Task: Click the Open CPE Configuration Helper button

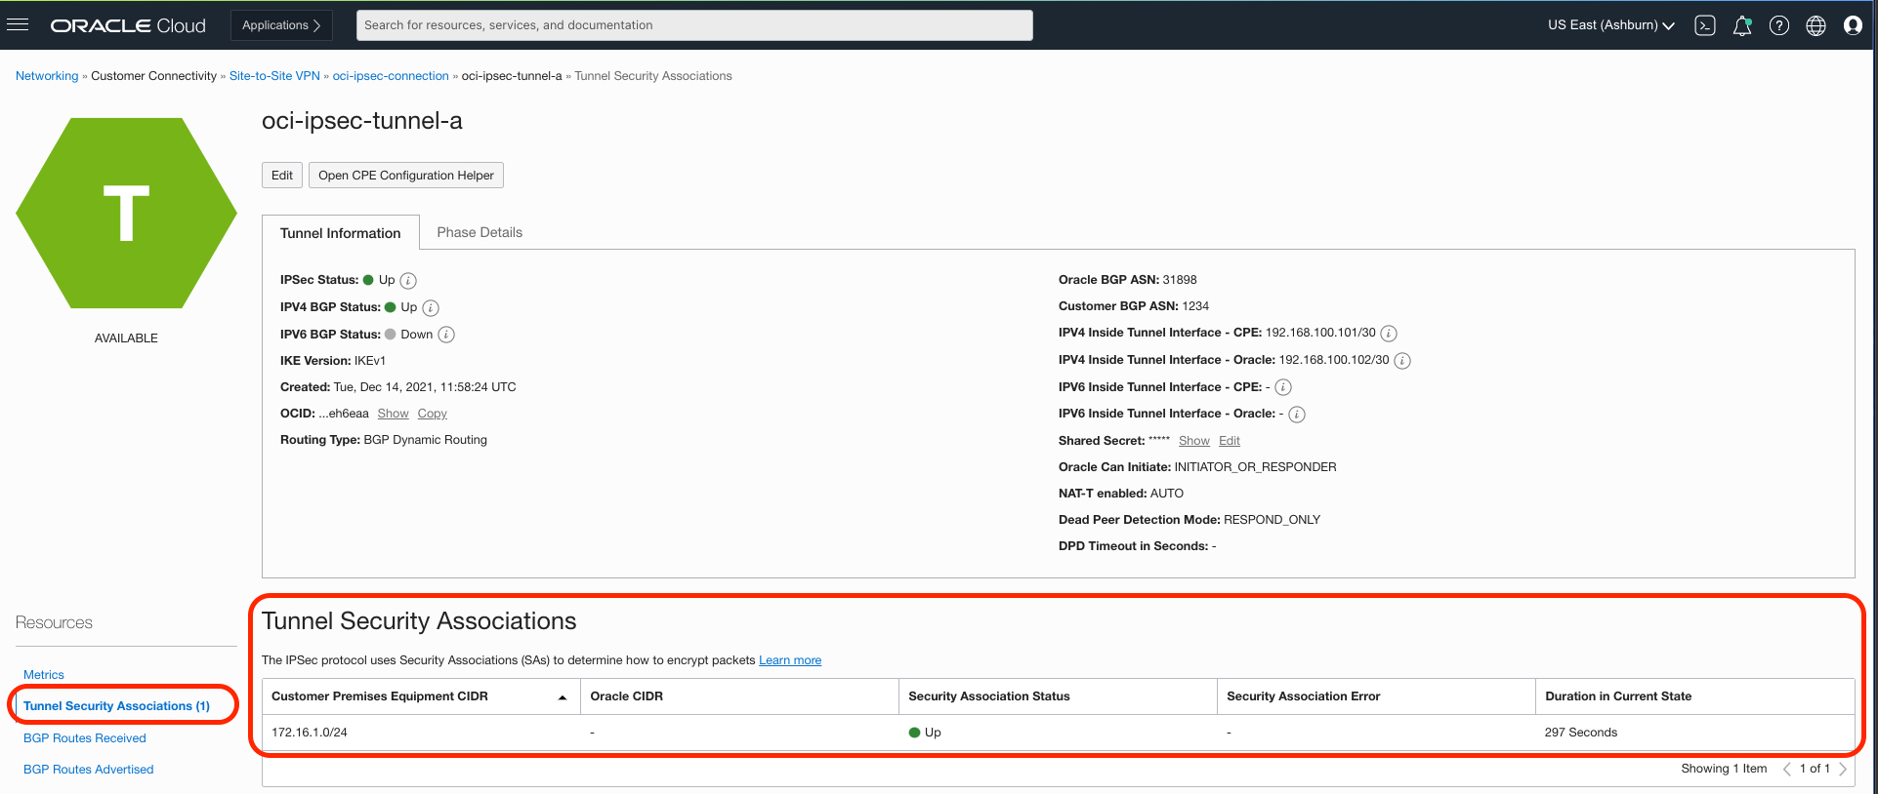Action: (405, 176)
